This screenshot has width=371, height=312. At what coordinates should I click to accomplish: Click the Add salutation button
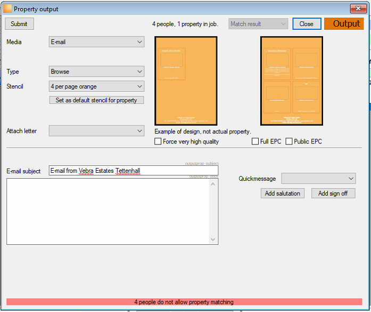283,193
